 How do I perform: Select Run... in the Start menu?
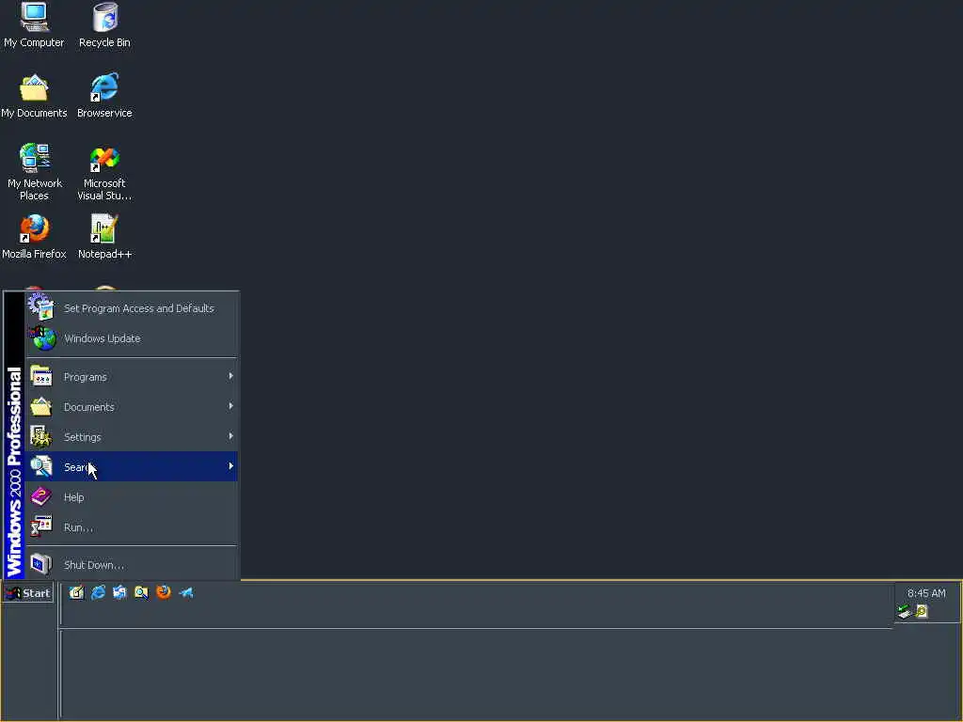click(x=132, y=526)
